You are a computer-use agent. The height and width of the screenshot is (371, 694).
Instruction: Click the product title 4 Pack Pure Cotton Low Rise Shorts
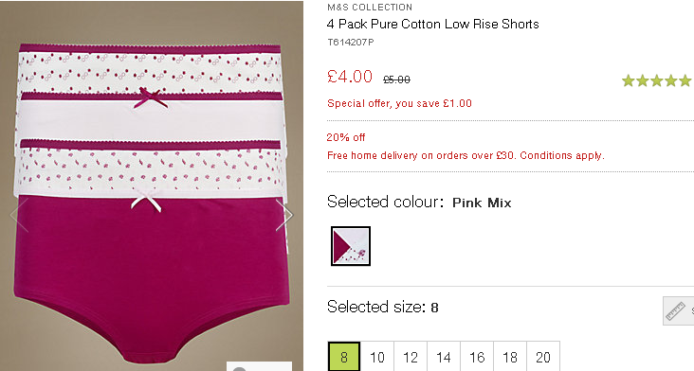[x=433, y=24]
